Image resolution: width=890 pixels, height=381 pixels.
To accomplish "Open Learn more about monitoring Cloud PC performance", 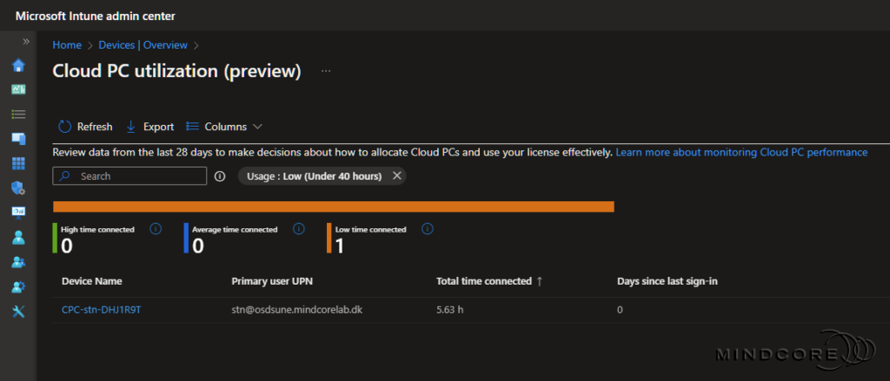I will (741, 152).
